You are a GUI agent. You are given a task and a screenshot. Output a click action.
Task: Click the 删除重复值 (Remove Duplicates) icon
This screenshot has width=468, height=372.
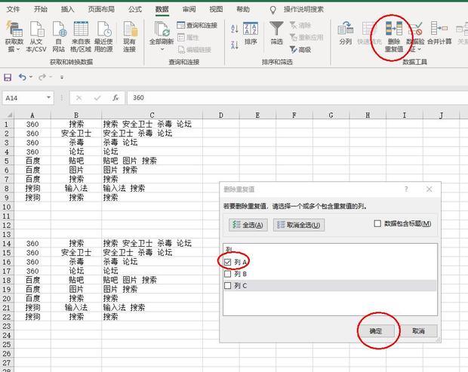393,29
